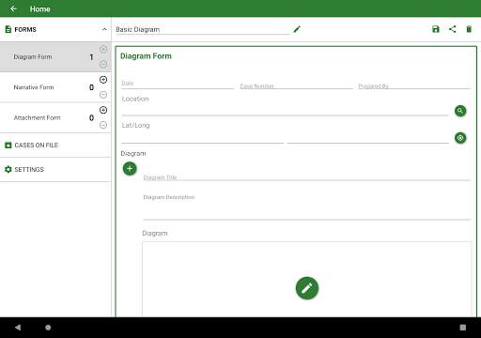Viewport: 481px width, 338px height.
Task: Open SETTINGS
Action: click(55, 169)
